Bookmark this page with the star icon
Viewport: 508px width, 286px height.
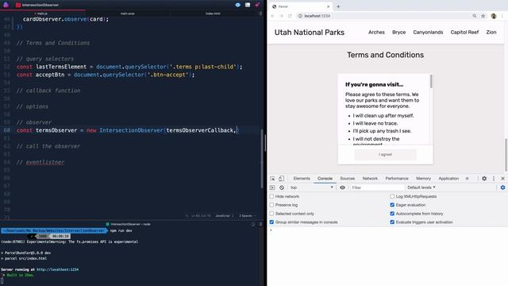tap(483, 16)
